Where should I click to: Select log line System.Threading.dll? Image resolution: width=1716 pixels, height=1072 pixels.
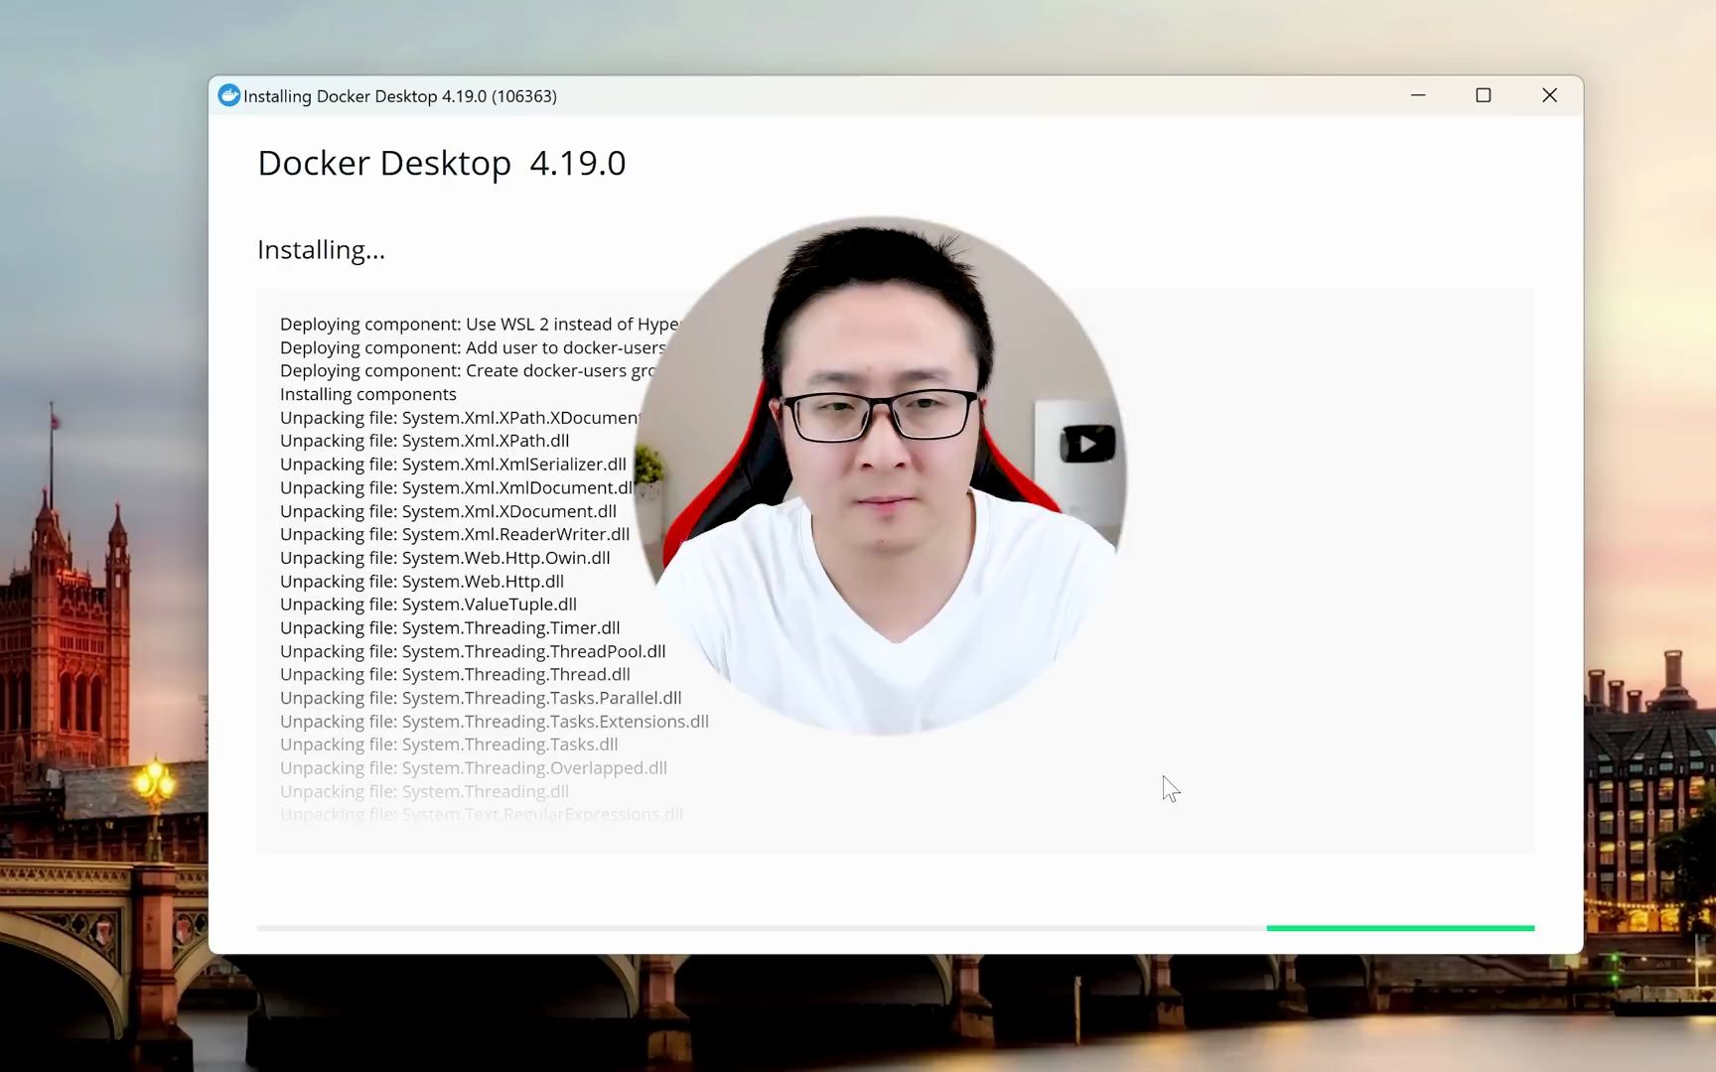[424, 792]
